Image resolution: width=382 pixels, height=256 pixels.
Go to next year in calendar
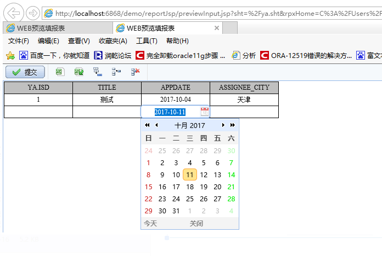pos(233,125)
